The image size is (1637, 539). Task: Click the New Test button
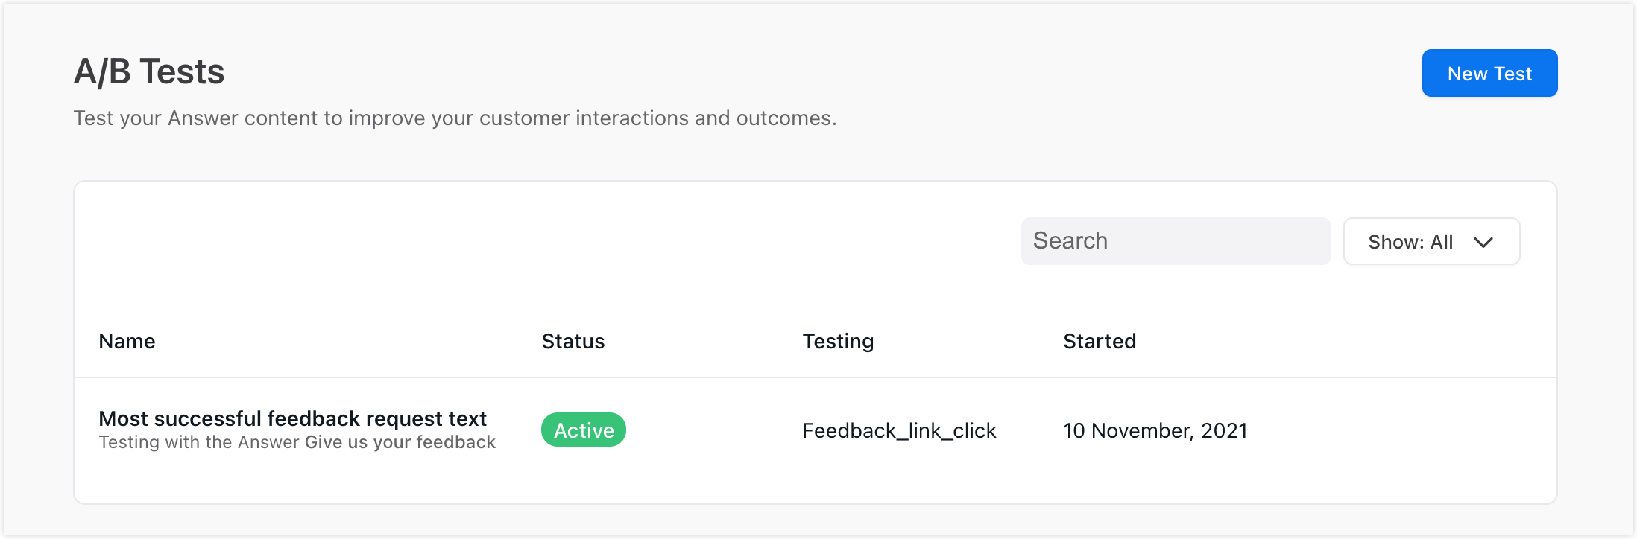coord(1489,73)
